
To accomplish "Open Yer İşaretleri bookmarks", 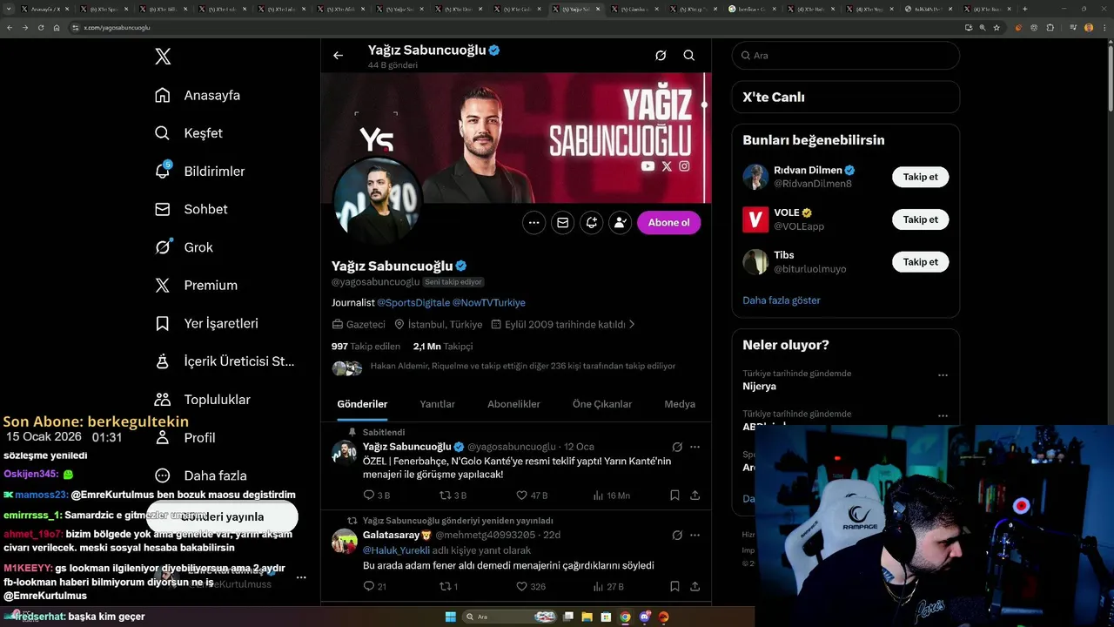I will [x=205, y=323].
